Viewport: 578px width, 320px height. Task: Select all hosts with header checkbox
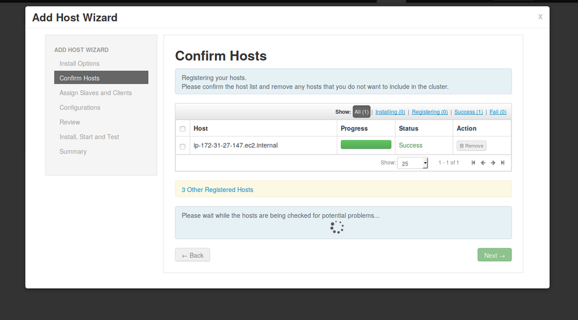pos(183,129)
